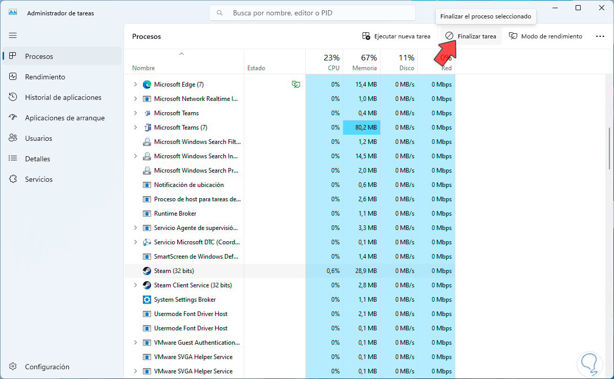The image size is (614, 379).
Task: Click the Microsoft Edge process icon
Action: tap(147, 84)
